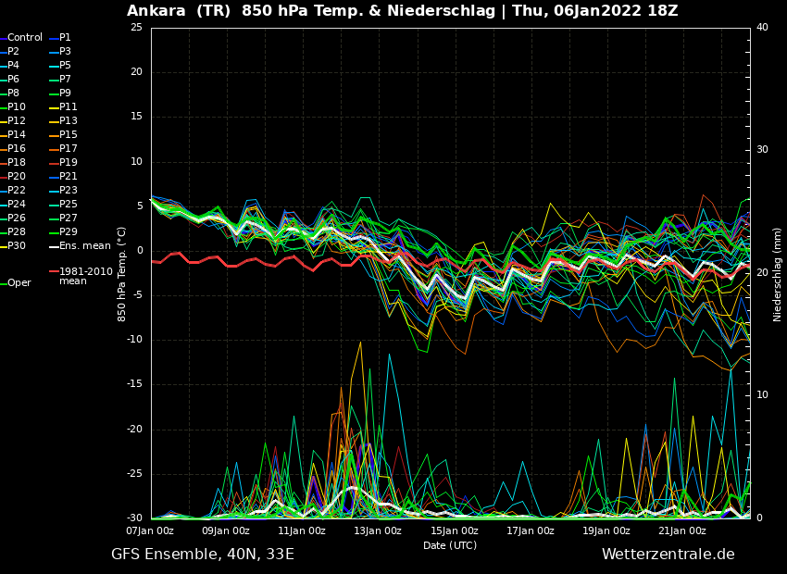This screenshot has height=574, width=787.
Task: Click the 'Oper' legend label
Action: click(x=20, y=283)
